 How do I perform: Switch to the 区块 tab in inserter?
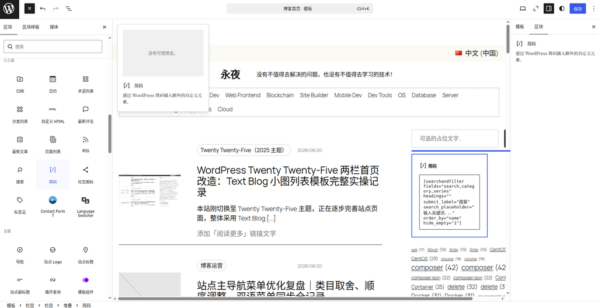click(x=8, y=27)
